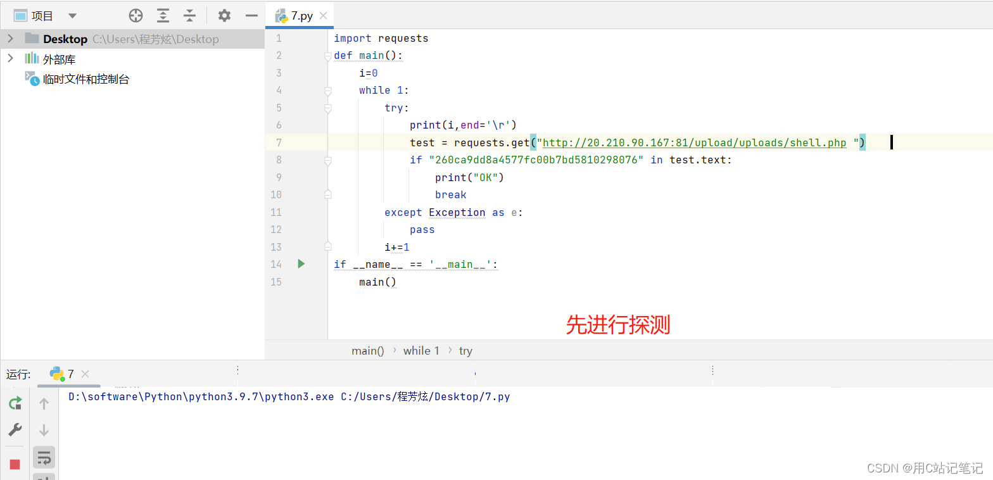
Task: Click line number 7 in gutter
Action: tap(279, 142)
